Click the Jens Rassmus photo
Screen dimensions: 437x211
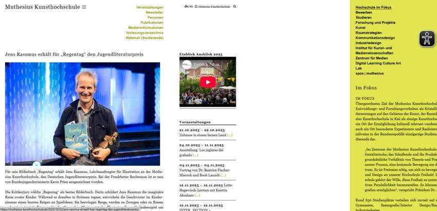coord(82,113)
